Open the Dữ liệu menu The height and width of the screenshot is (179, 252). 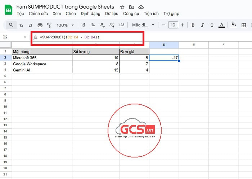[112, 14]
